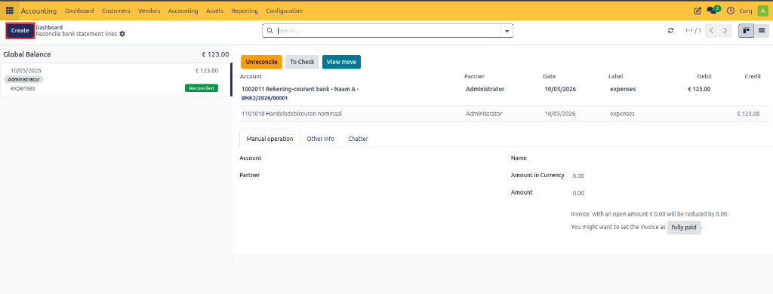
Task: Switch to kanban view icon
Action: click(x=746, y=31)
